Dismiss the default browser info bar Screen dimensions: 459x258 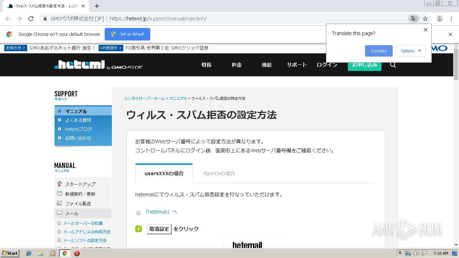[450, 34]
